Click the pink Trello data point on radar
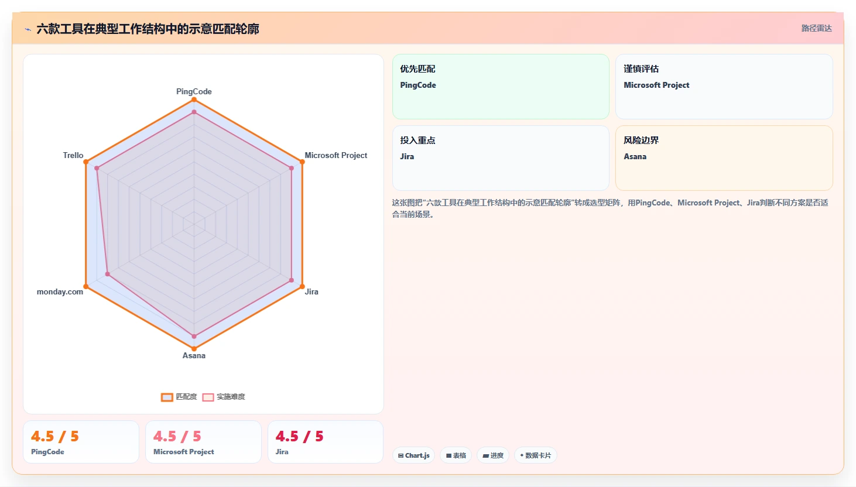 [x=97, y=168]
